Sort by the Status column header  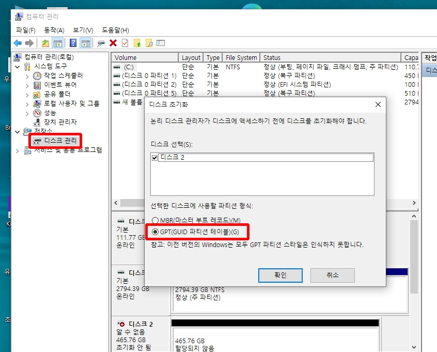tap(331, 57)
